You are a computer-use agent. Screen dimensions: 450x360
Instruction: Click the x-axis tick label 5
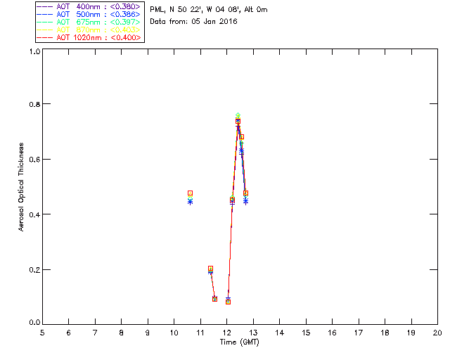[x=42, y=333]
